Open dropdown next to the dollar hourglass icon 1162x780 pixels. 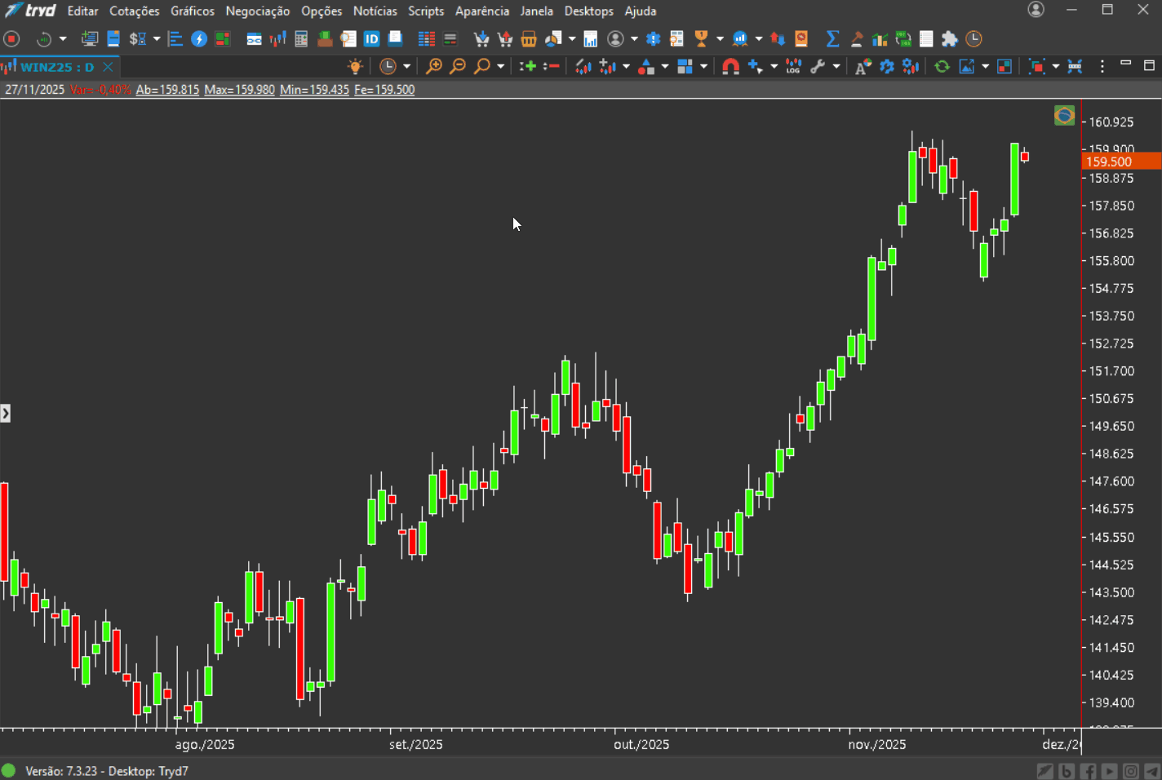[x=157, y=38]
